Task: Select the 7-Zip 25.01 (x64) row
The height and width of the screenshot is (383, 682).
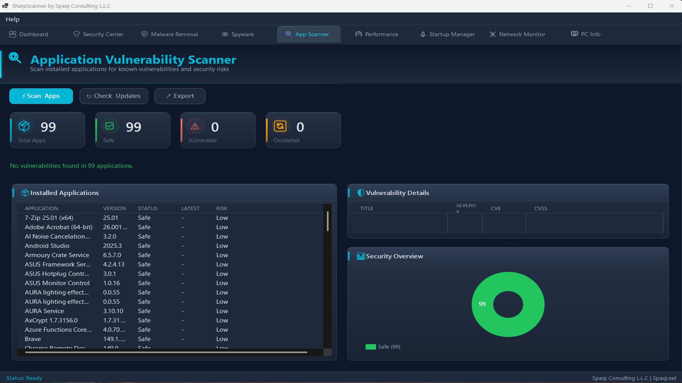Action: pos(170,218)
